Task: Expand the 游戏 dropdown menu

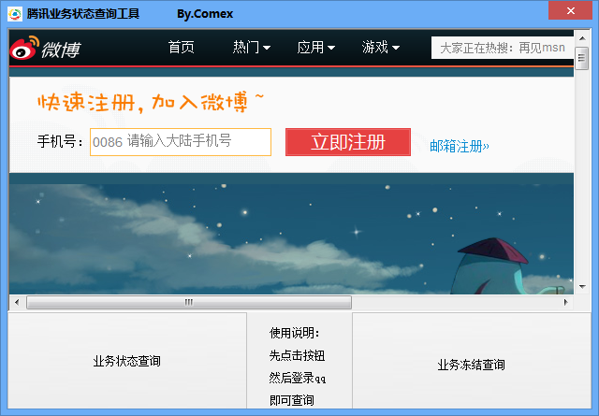Action: pyautogui.click(x=381, y=48)
